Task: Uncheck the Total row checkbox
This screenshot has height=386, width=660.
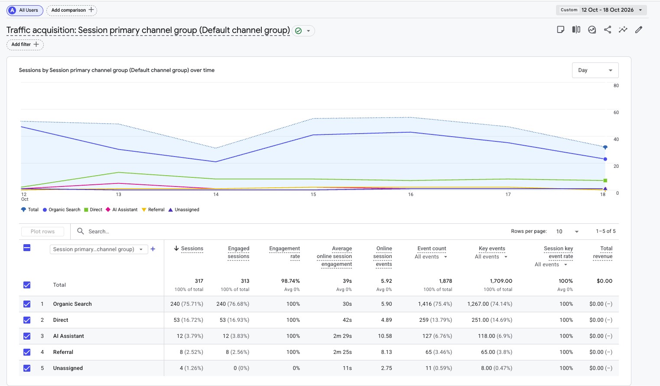Action: tap(27, 285)
